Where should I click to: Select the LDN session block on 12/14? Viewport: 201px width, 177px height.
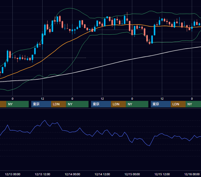(x=119, y=104)
